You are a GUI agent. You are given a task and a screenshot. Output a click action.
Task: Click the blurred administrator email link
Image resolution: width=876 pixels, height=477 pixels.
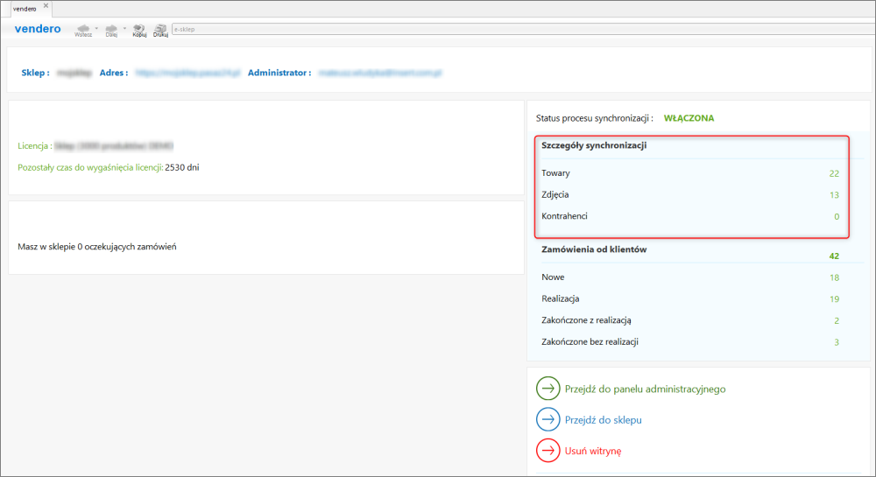tap(379, 73)
